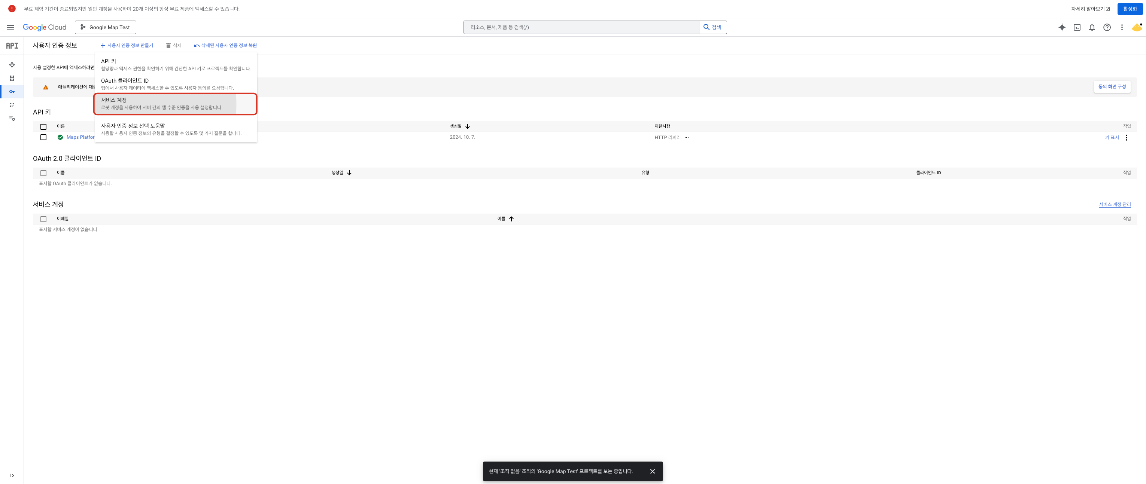The image size is (1146, 484).
Task: Open the 서비스 계정 관리 link
Action: point(1115,205)
